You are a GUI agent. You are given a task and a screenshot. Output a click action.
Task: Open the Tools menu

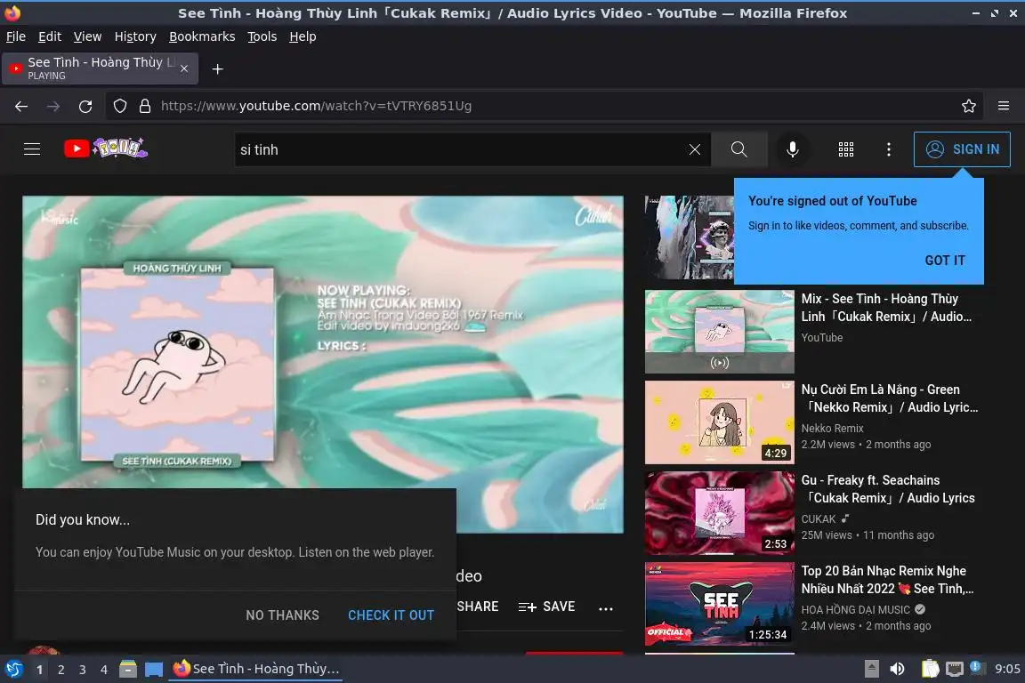262,36
